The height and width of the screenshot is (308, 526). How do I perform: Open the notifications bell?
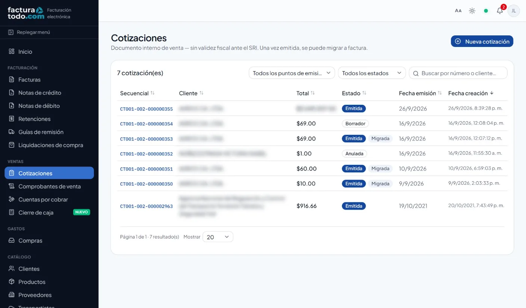coord(500,11)
